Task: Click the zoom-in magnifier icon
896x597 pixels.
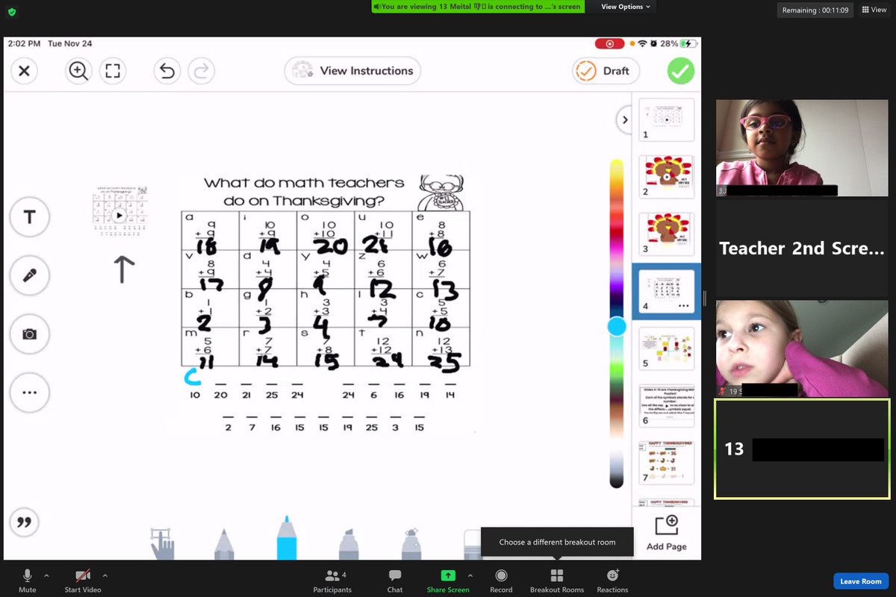Action: pos(78,71)
